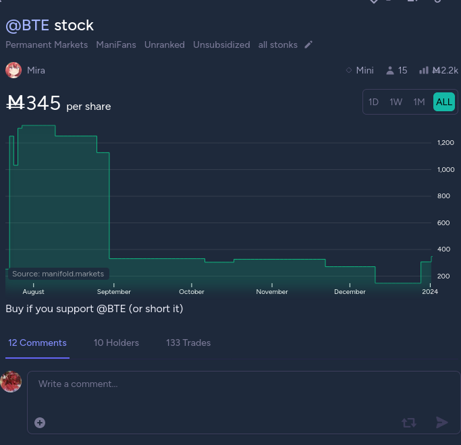This screenshot has width=461, height=445.
Task: Click the Ṁ345 per share price
Action: (59, 103)
